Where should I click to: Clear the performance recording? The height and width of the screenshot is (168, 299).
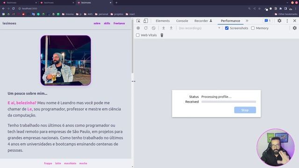(154, 28)
